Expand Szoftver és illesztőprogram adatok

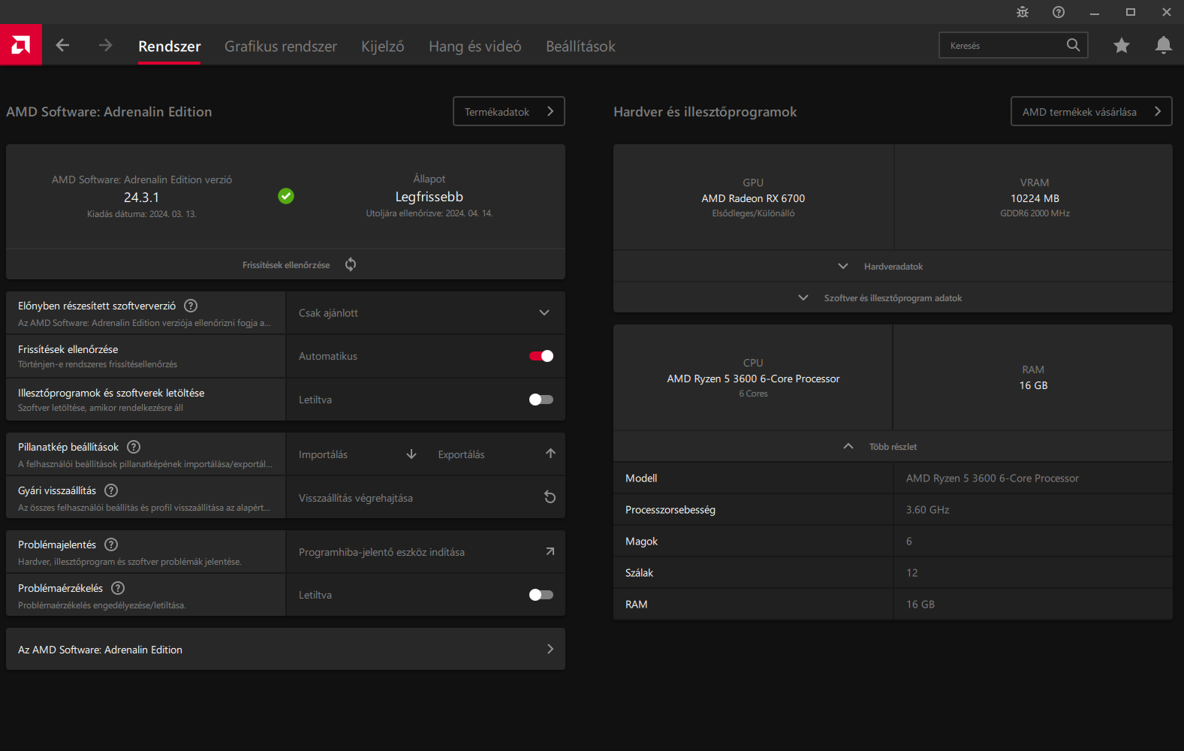pos(893,298)
